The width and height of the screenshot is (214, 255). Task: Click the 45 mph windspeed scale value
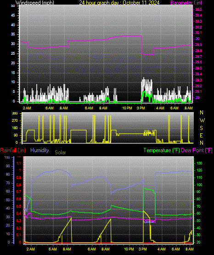13,16
